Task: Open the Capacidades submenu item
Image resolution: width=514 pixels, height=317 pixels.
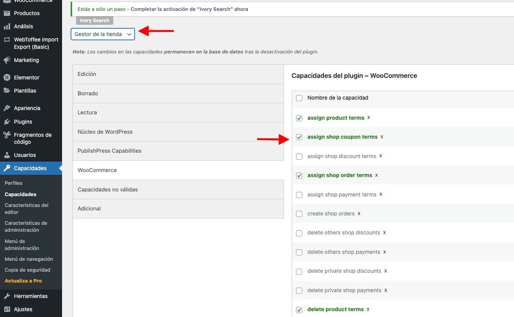Action: 21,194
